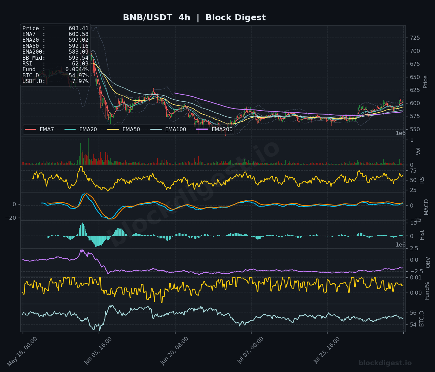
Task: Click the Vol panel axis title
Action: (x=418, y=151)
